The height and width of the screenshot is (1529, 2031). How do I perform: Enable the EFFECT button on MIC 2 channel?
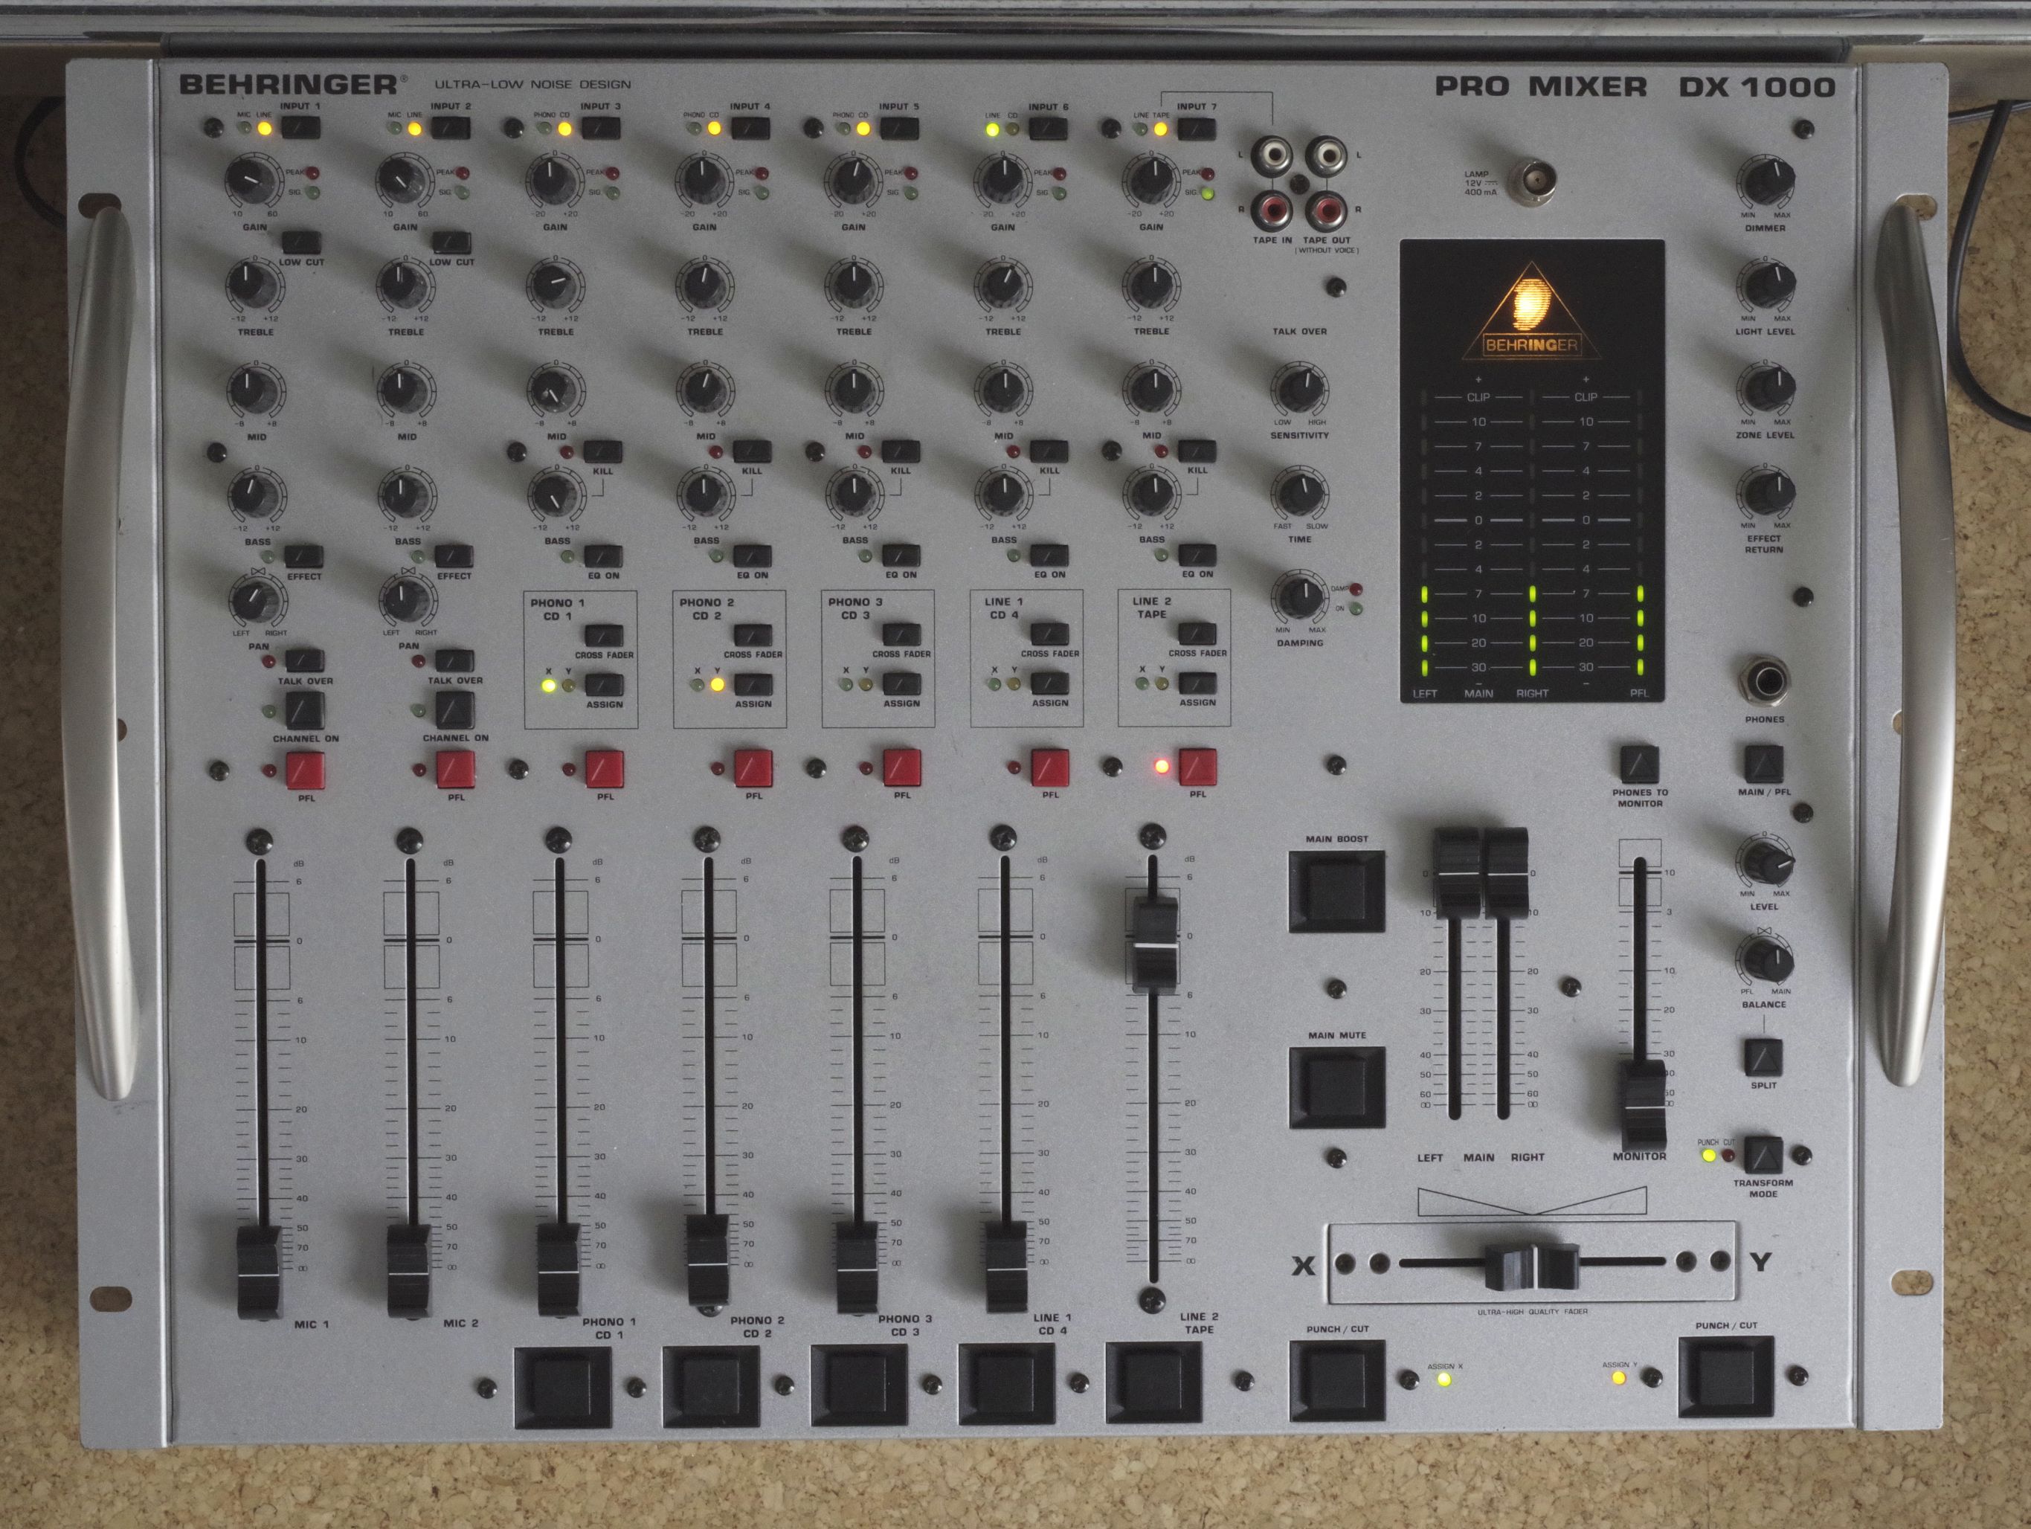[x=453, y=556]
